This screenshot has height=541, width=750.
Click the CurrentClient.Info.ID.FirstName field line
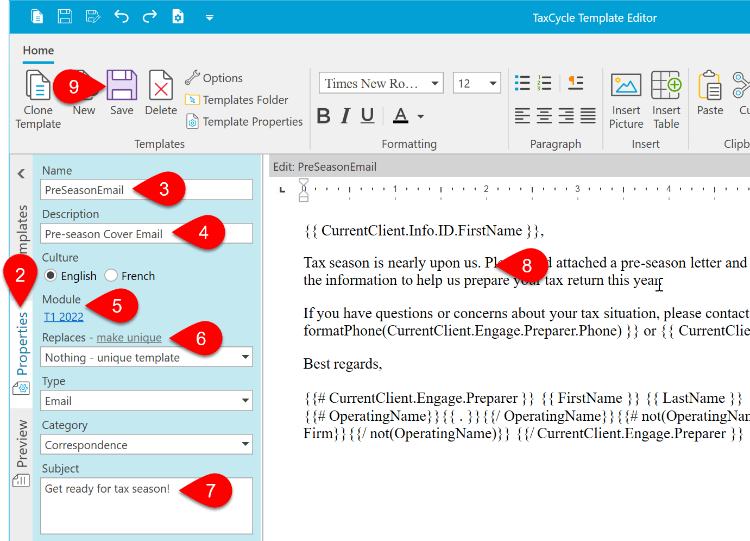(x=424, y=231)
